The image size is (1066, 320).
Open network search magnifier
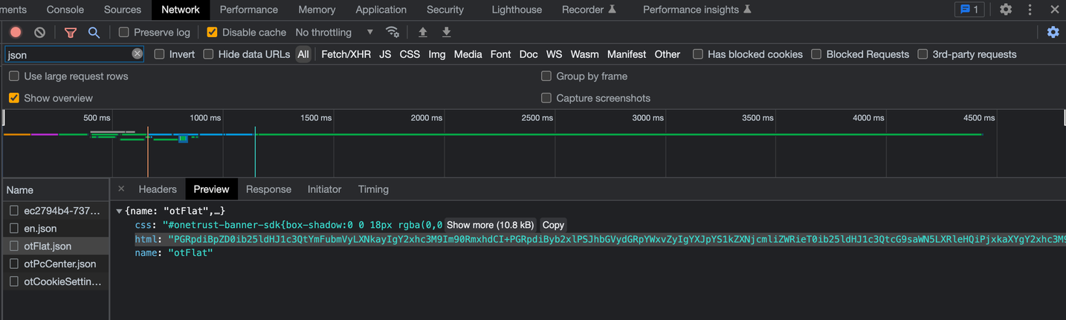pyautogui.click(x=94, y=32)
